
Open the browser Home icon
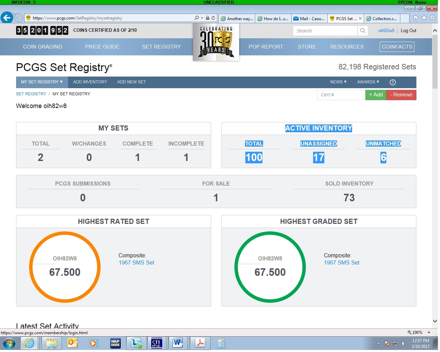pyautogui.click(x=416, y=18)
